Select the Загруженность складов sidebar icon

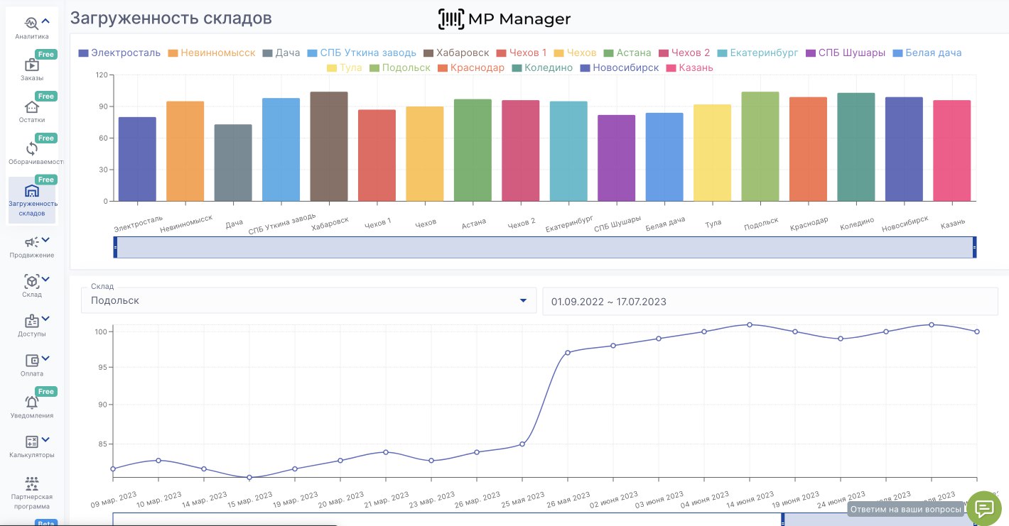point(31,192)
